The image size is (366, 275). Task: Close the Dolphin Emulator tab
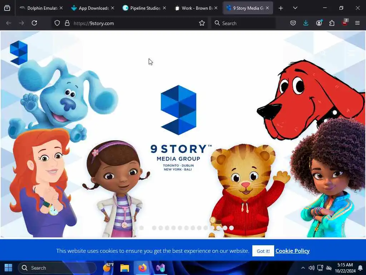click(61, 8)
